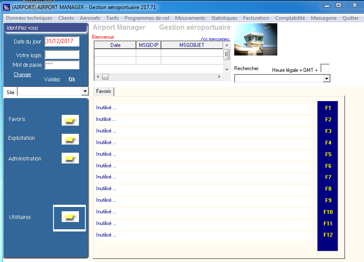The height and width of the screenshot is (262, 364).
Task: Open the Exploitation folder icon
Action: point(70,139)
